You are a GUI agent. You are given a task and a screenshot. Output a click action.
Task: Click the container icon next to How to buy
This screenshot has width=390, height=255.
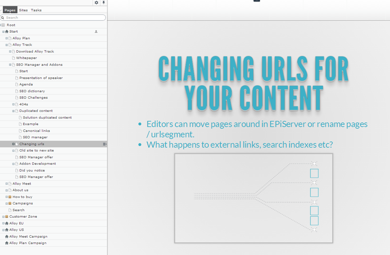pos(10,197)
